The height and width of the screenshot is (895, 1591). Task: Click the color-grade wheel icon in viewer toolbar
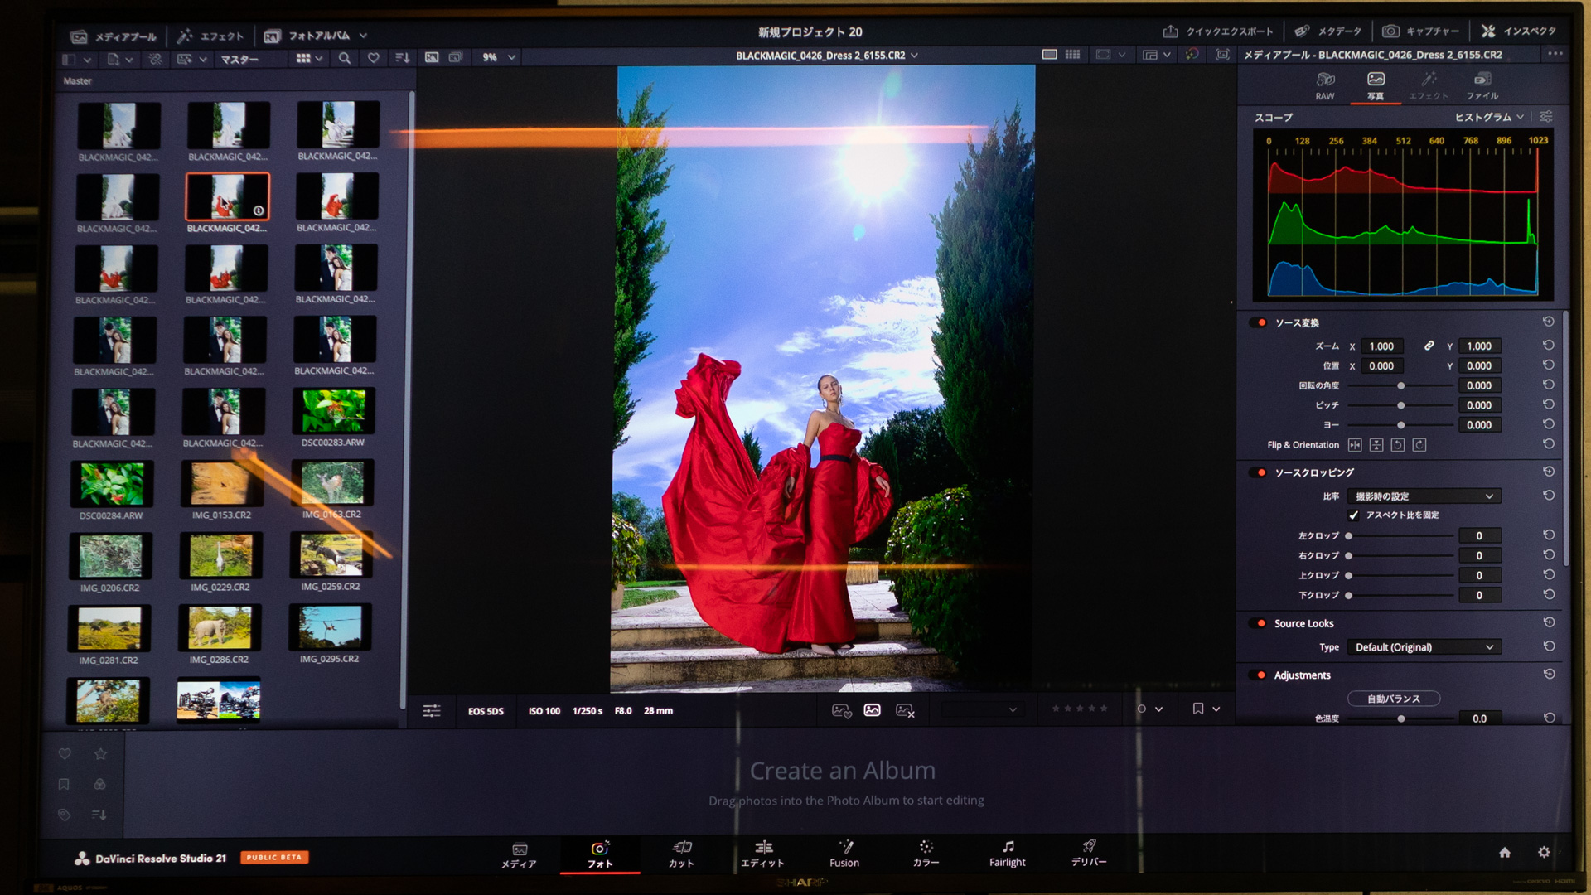click(x=1192, y=54)
